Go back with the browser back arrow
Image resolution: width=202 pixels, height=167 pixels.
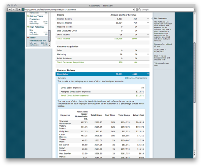click(10, 9)
